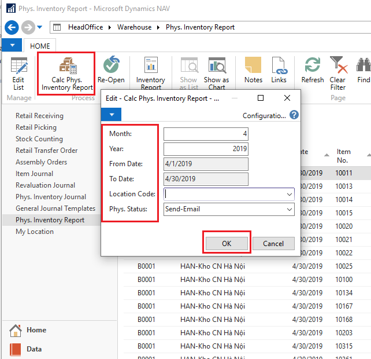The image size is (371, 359).
Task: Open Stock Counting menu item
Action: click(39, 139)
